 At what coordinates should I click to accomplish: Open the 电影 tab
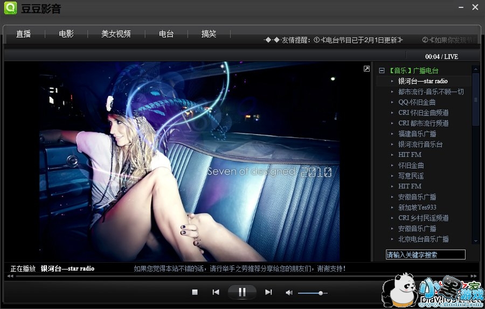[x=66, y=34]
